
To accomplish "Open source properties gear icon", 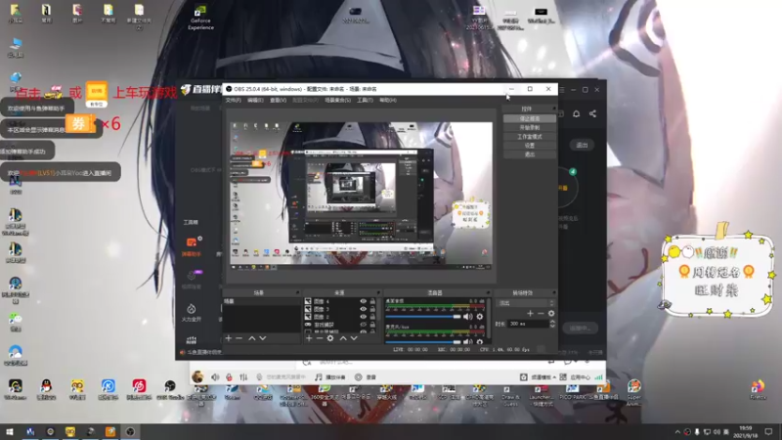I will pos(330,338).
